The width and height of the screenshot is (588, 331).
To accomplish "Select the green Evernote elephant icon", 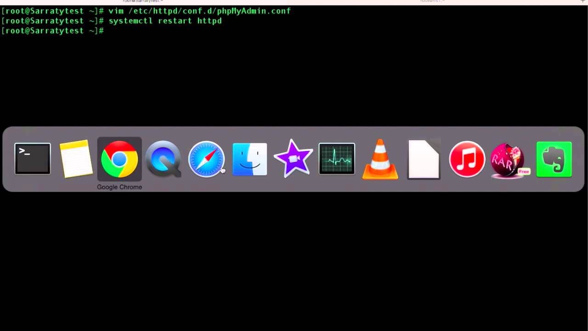I will [554, 160].
